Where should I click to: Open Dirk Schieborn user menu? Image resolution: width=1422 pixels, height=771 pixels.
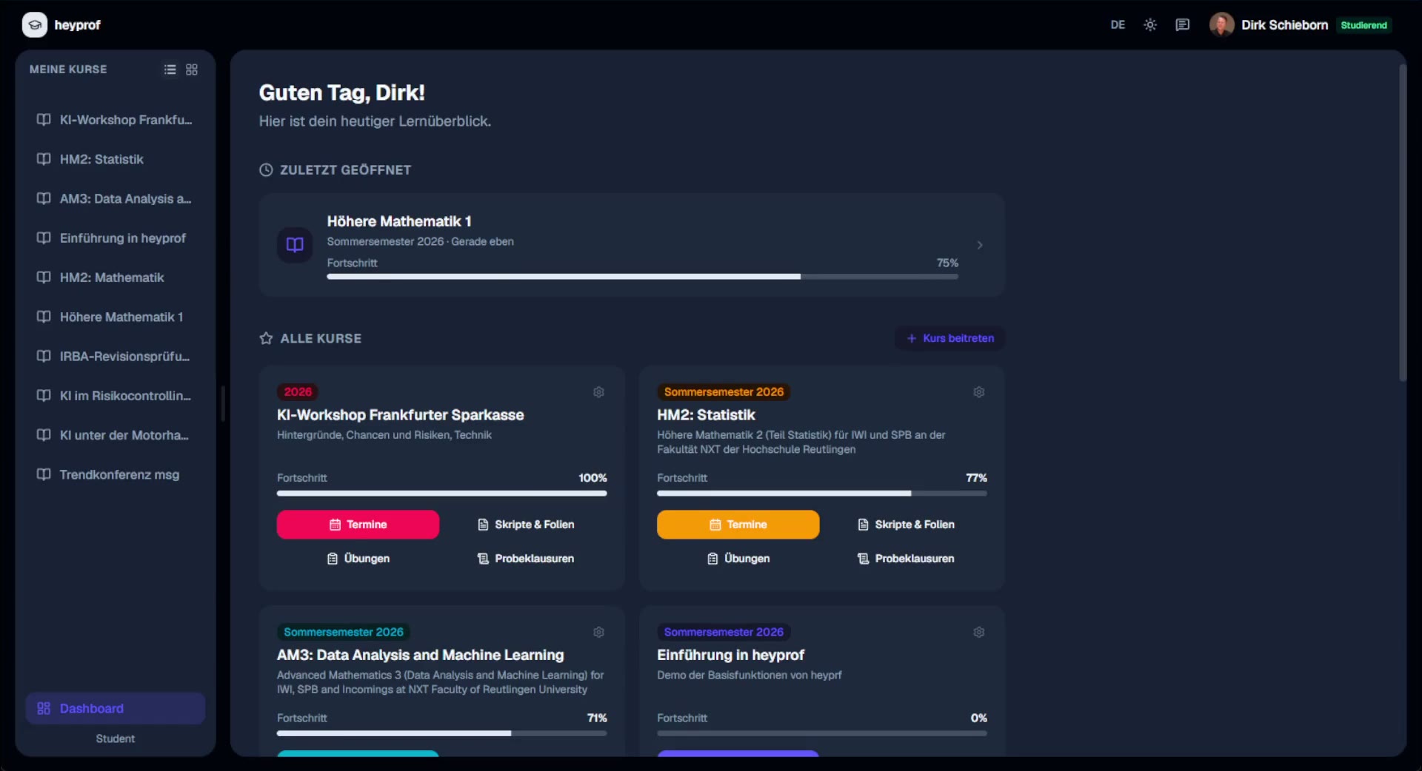coord(1284,25)
